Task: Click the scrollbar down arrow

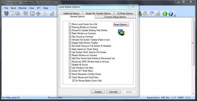Action: tap(193, 93)
